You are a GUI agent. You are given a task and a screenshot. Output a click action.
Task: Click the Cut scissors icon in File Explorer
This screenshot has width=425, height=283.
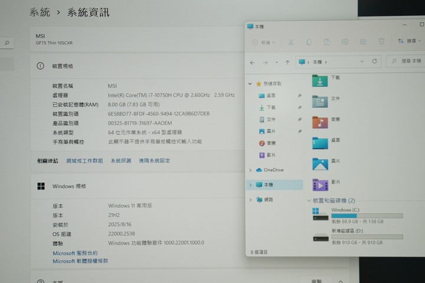291,42
